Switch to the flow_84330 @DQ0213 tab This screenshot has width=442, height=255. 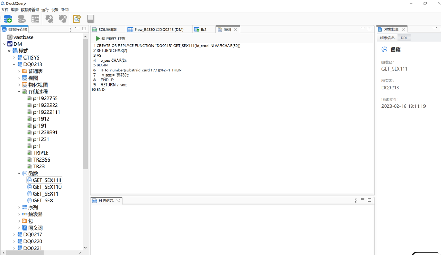[x=159, y=29]
